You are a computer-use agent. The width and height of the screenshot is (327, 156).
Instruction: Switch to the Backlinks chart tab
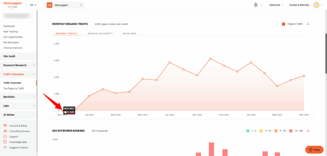130,33
